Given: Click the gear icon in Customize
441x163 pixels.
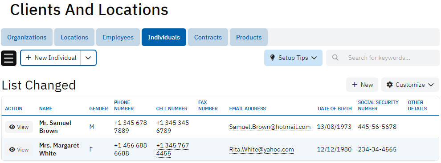Looking at the screenshot, I should (x=389, y=85).
